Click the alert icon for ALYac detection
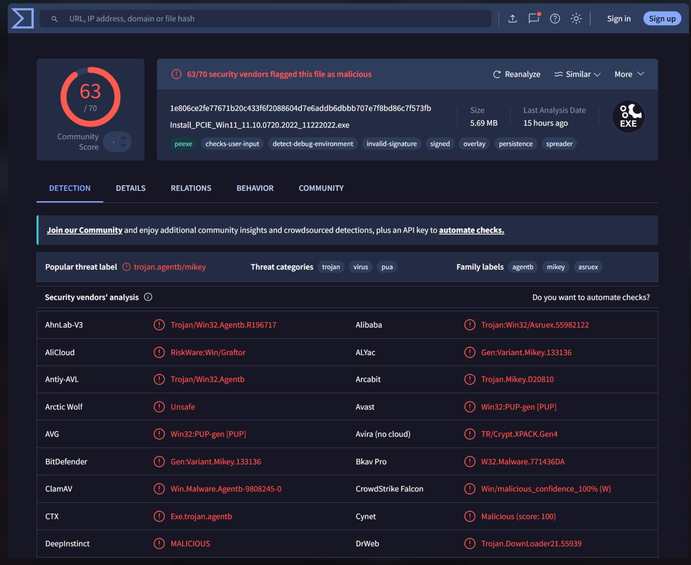The image size is (691, 565). click(470, 353)
